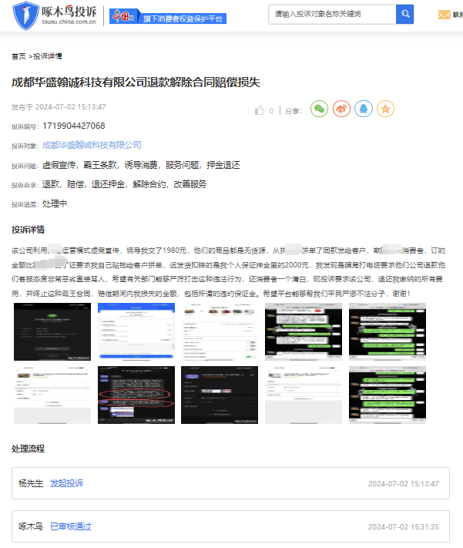This screenshot has width=463, height=548.
Task: Open third bottom-row dark order thumbnail
Action: [x=220, y=395]
